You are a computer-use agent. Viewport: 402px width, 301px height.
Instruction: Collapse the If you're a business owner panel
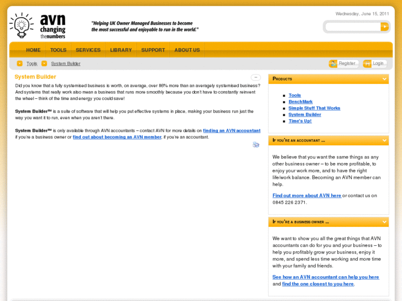click(x=384, y=222)
